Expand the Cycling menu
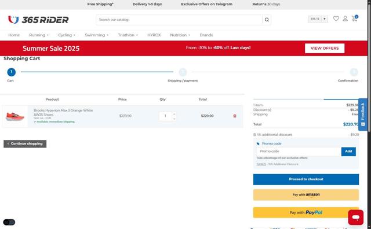Image resolution: width=371 pixels, height=229 pixels. pyautogui.click(x=67, y=35)
